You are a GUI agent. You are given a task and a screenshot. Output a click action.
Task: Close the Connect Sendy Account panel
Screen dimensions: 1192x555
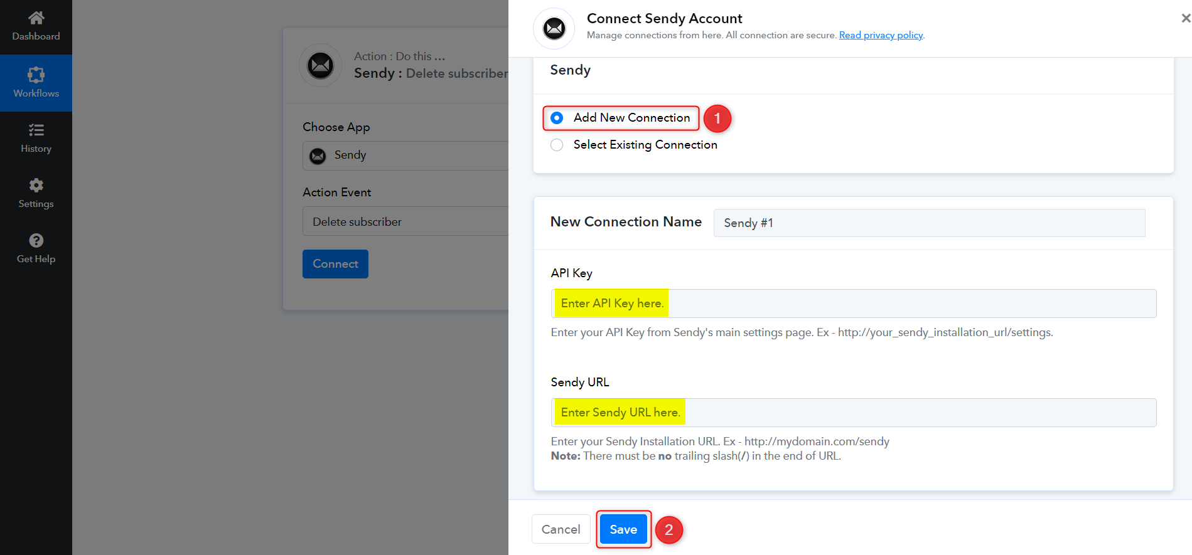click(1186, 18)
